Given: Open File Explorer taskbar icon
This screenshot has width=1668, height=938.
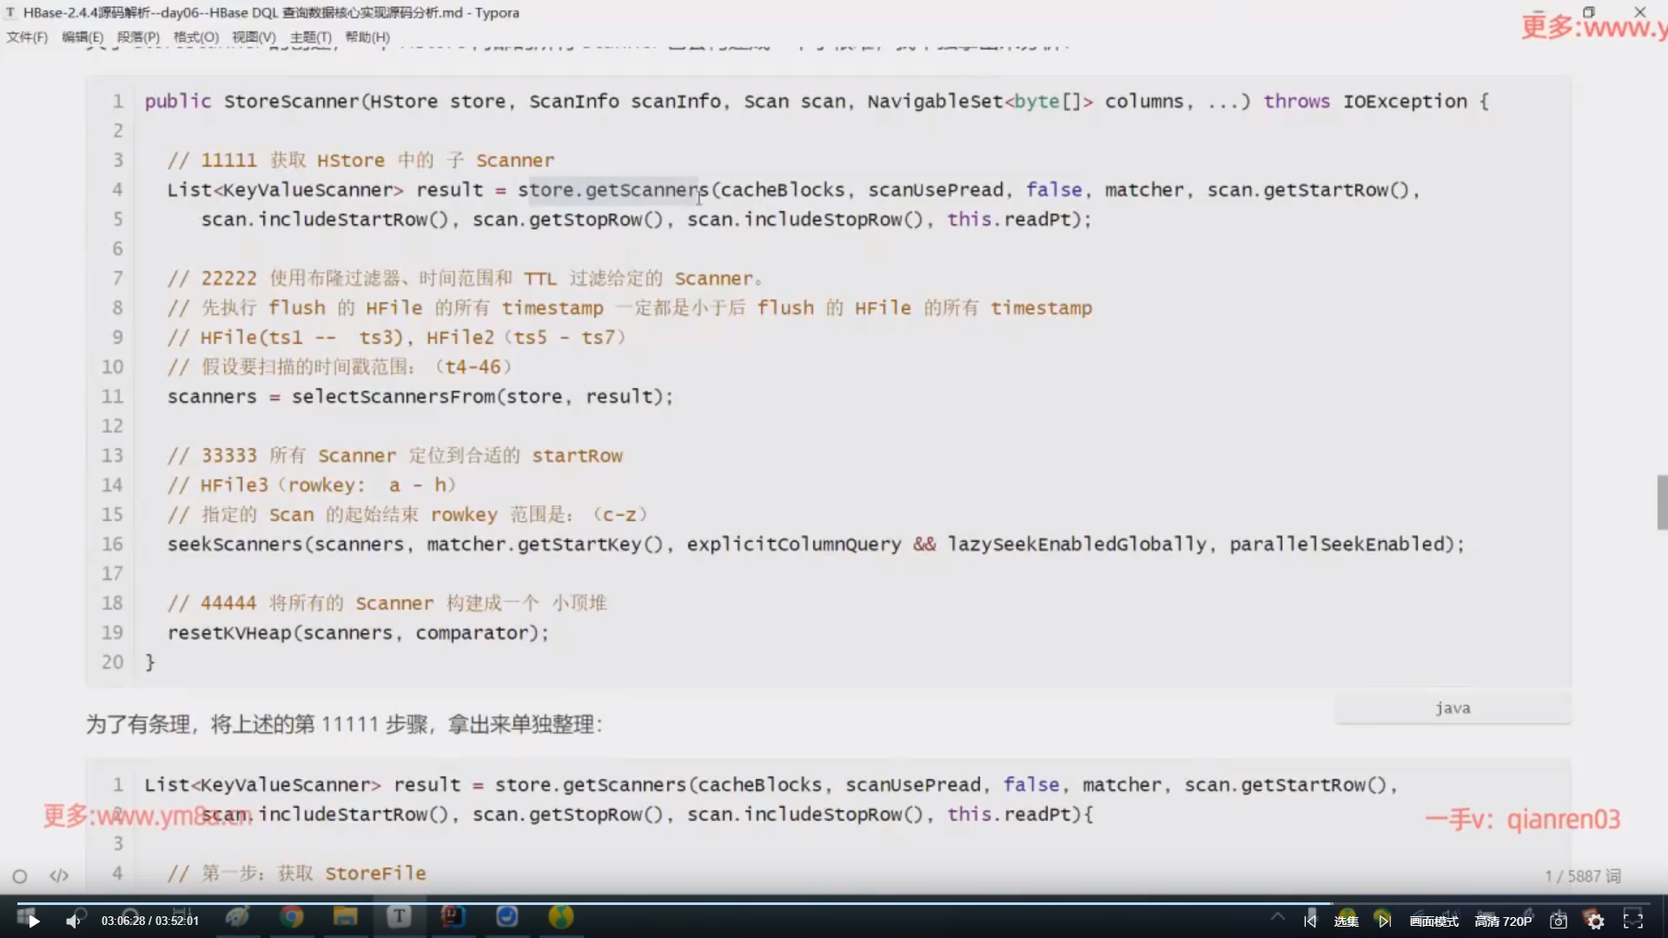Looking at the screenshot, I should pyautogui.click(x=345, y=917).
